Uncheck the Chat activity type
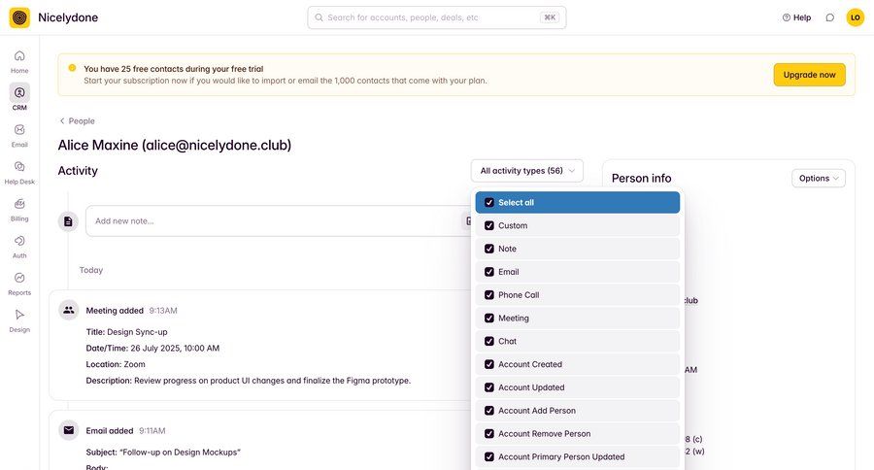Screen dimensions: 874x470 (x=488, y=341)
